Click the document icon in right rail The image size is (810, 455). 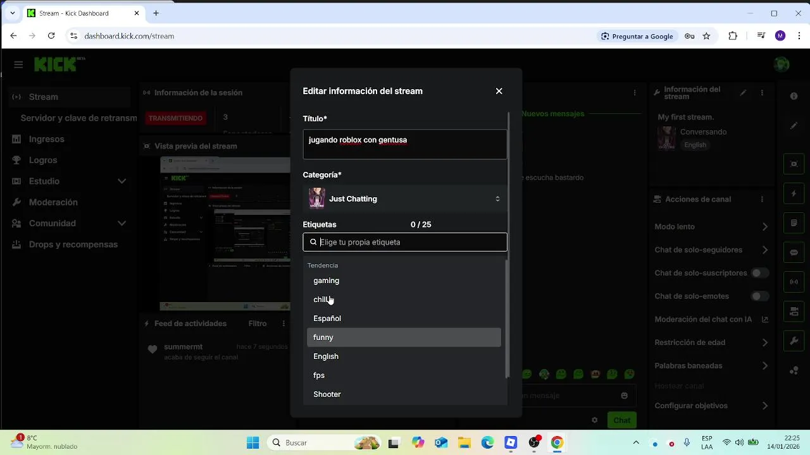click(794, 223)
